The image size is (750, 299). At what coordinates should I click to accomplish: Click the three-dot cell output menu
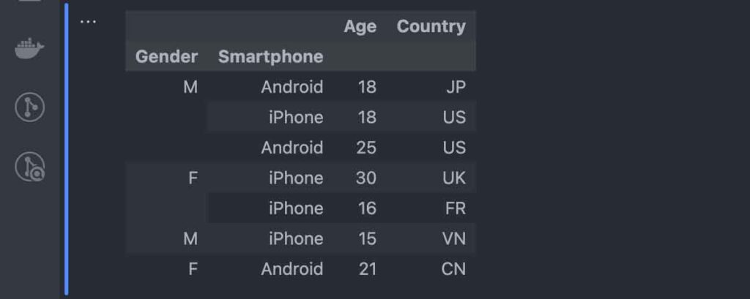click(x=88, y=21)
